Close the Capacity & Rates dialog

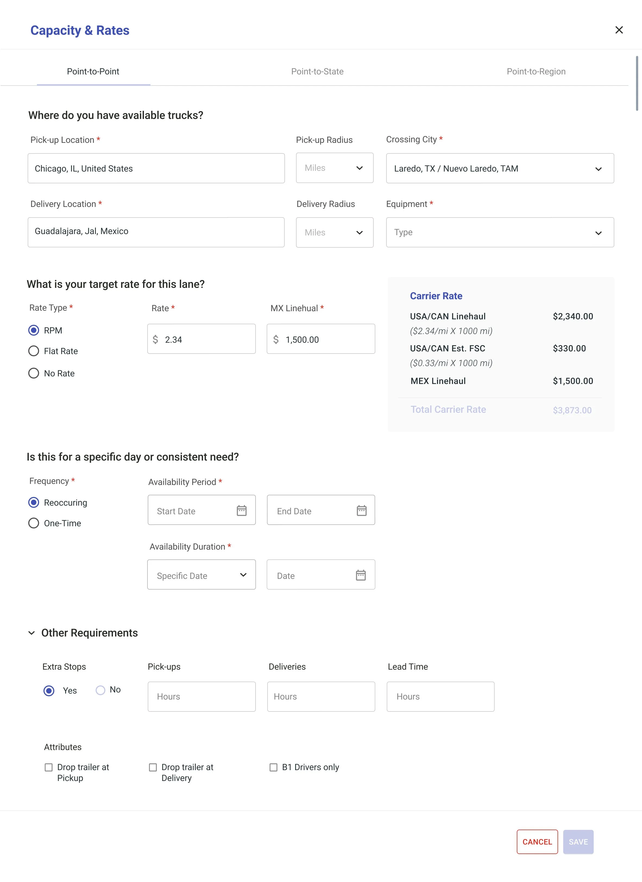pos(619,30)
